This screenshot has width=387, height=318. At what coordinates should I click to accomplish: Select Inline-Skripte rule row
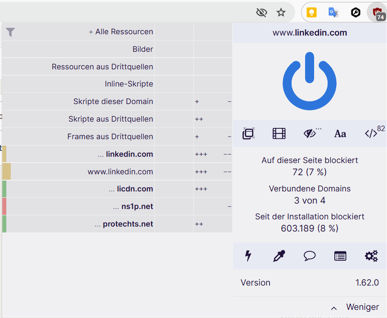129,84
